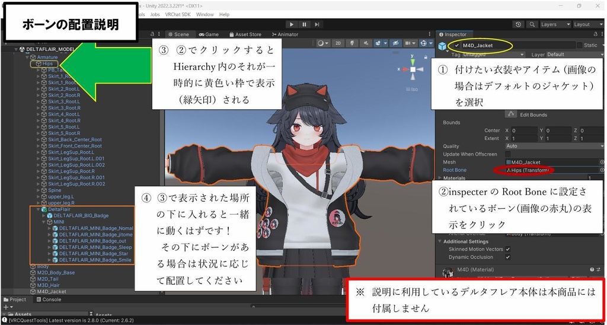607x325 pixels.
Task: Click the Extent Y value field
Action: [558, 138]
